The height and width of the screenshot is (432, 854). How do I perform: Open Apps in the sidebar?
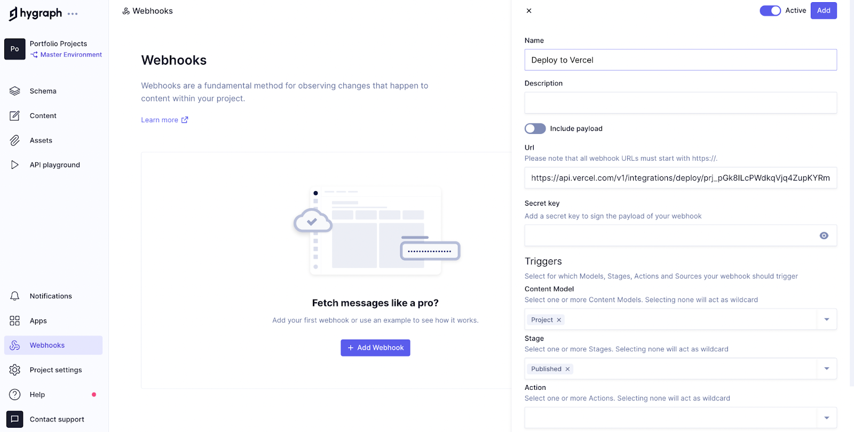(53, 321)
